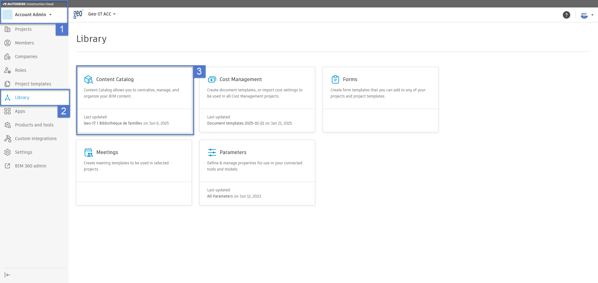Open the Account Admin dropdown
This screenshot has height=283, width=598.
pos(33,15)
